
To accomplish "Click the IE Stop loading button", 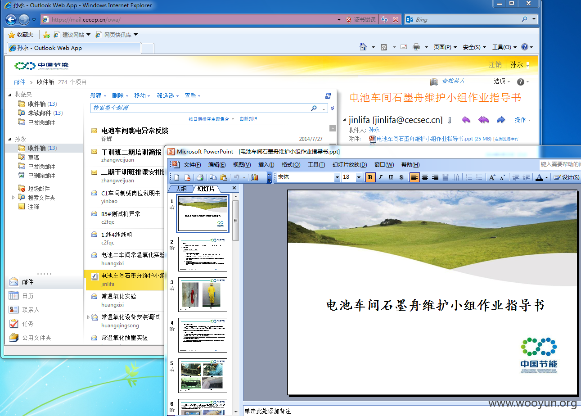I will (395, 20).
